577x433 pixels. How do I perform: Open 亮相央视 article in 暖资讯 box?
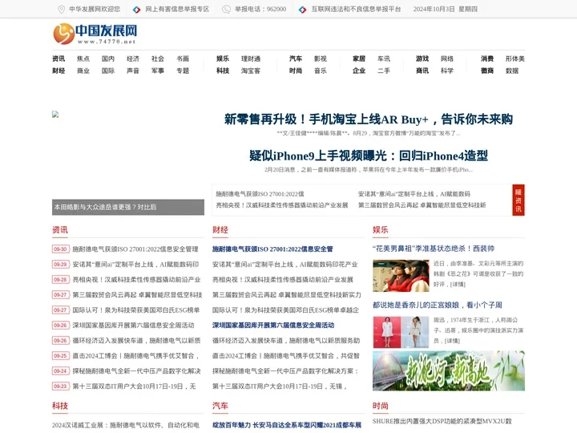282,205
